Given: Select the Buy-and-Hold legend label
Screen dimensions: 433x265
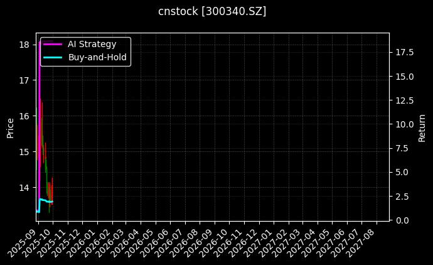Looking at the screenshot, I should click(97, 58).
